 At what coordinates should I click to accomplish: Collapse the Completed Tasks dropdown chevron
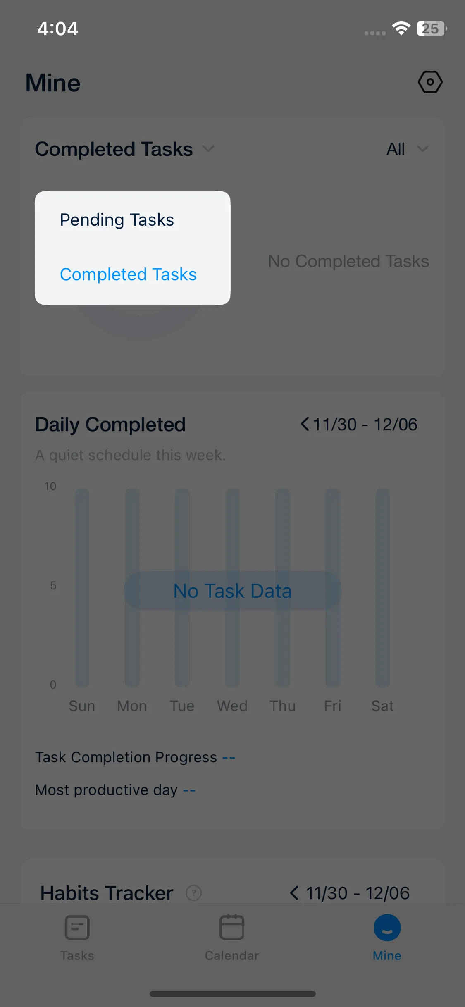(208, 149)
